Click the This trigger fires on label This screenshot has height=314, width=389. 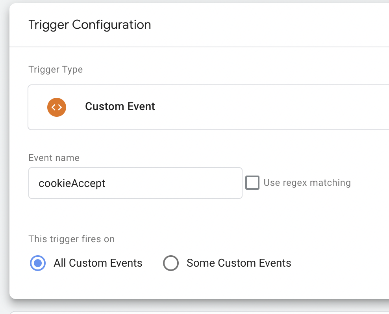71,239
